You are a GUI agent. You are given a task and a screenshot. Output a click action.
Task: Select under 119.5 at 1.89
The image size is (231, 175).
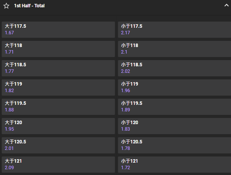(174, 107)
